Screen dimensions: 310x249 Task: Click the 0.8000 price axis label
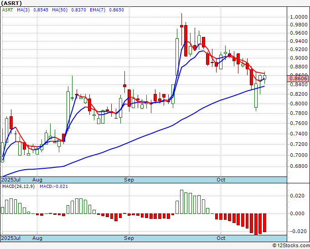coord(299,104)
